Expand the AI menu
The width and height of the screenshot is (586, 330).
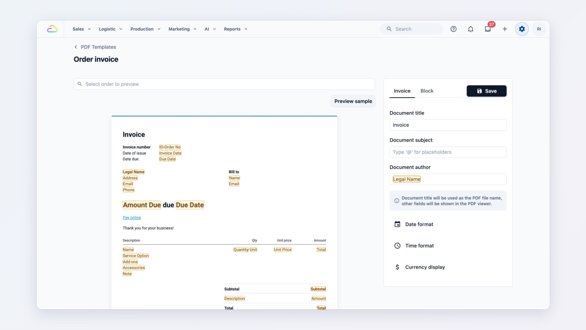(x=210, y=29)
